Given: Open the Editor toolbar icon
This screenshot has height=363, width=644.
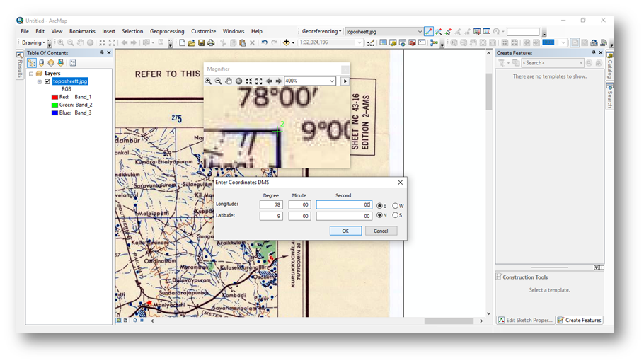Looking at the screenshot, I should coord(371,42).
